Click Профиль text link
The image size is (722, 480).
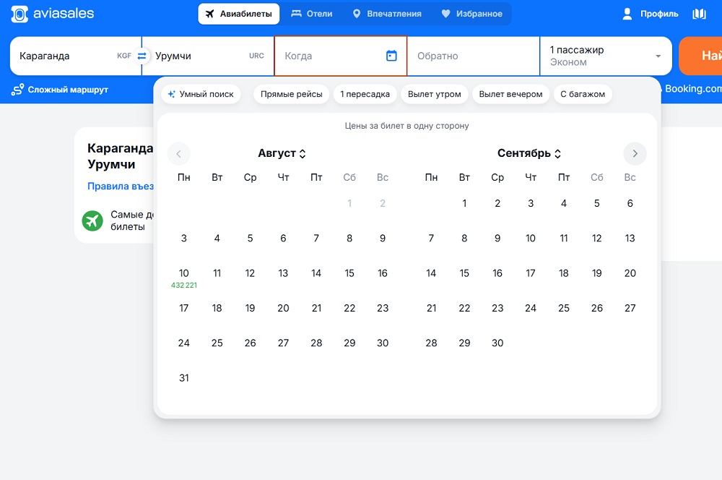659,14
